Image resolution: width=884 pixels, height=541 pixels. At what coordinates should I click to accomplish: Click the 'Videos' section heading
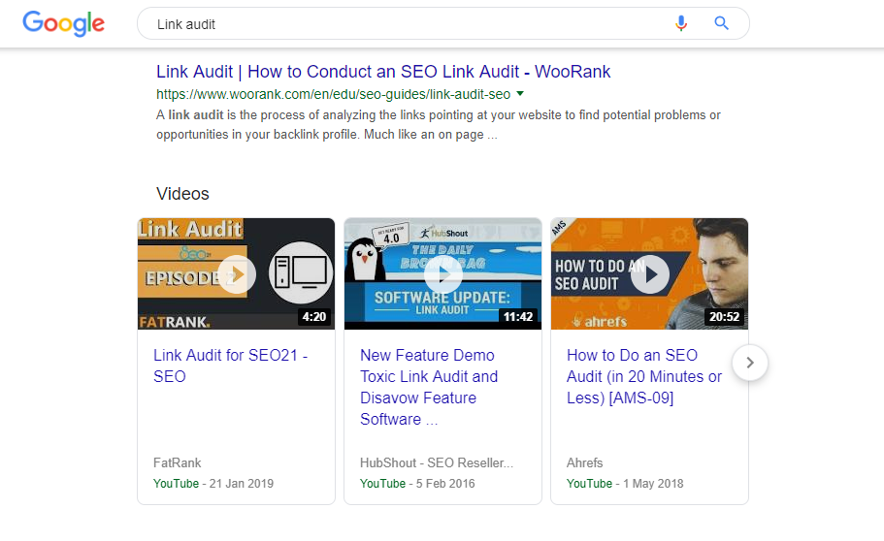click(182, 194)
